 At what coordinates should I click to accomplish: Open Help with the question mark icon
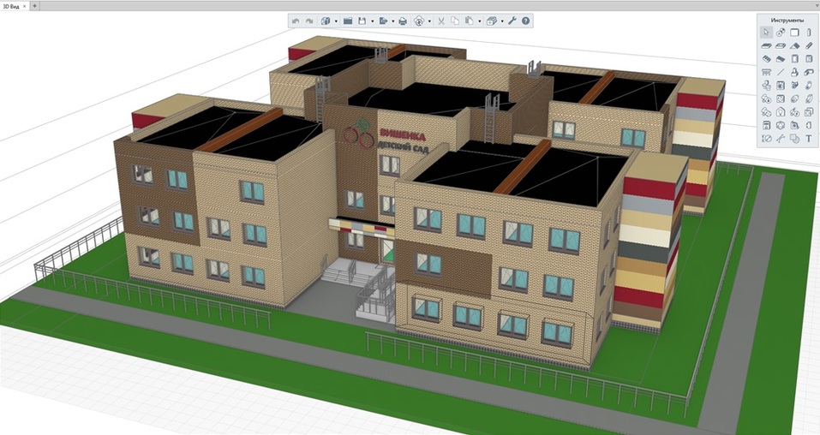(x=525, y=21)
